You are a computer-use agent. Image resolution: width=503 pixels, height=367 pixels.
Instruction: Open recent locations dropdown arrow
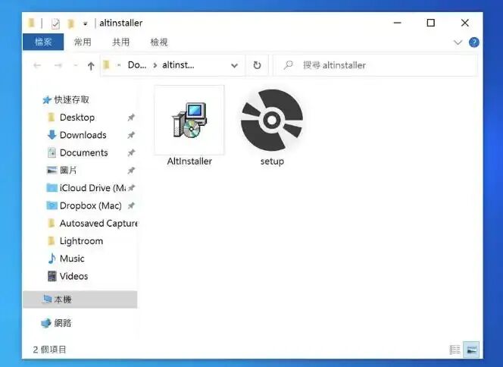click(76, 65)
